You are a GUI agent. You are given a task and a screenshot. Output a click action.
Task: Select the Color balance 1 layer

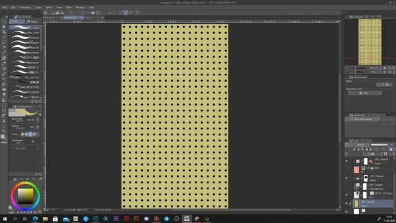click(x=372, y=186)
